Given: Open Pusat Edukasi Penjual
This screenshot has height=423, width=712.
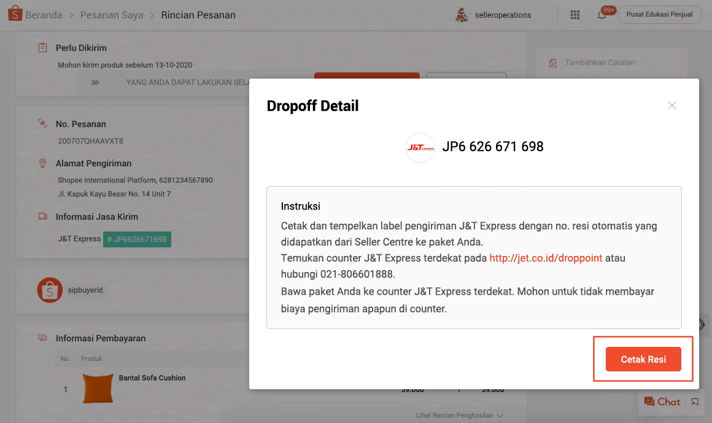Looking at the screenshot, I should [659, 15].
